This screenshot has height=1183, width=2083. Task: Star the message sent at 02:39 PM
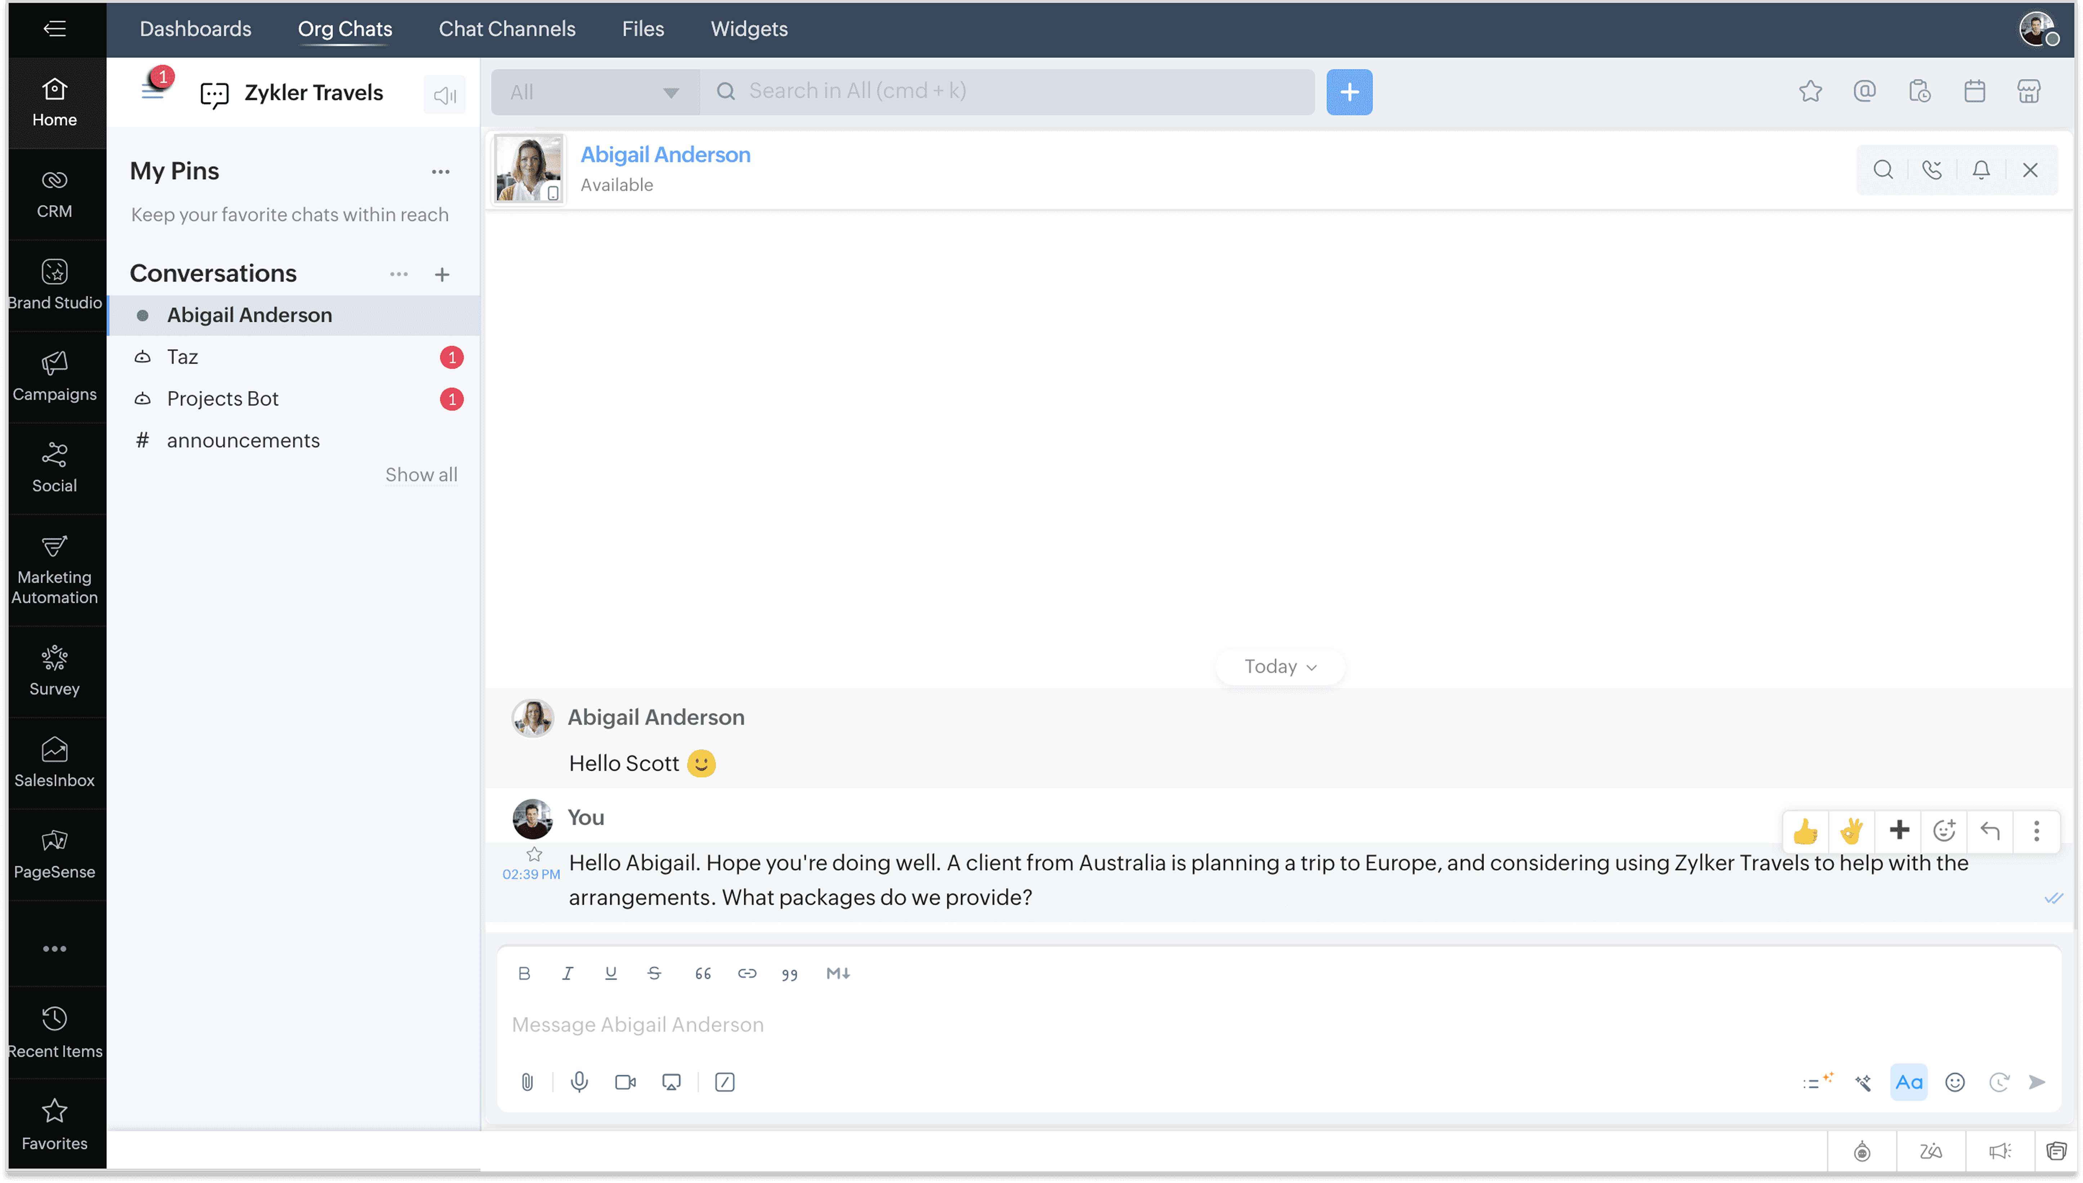(534, 854)
